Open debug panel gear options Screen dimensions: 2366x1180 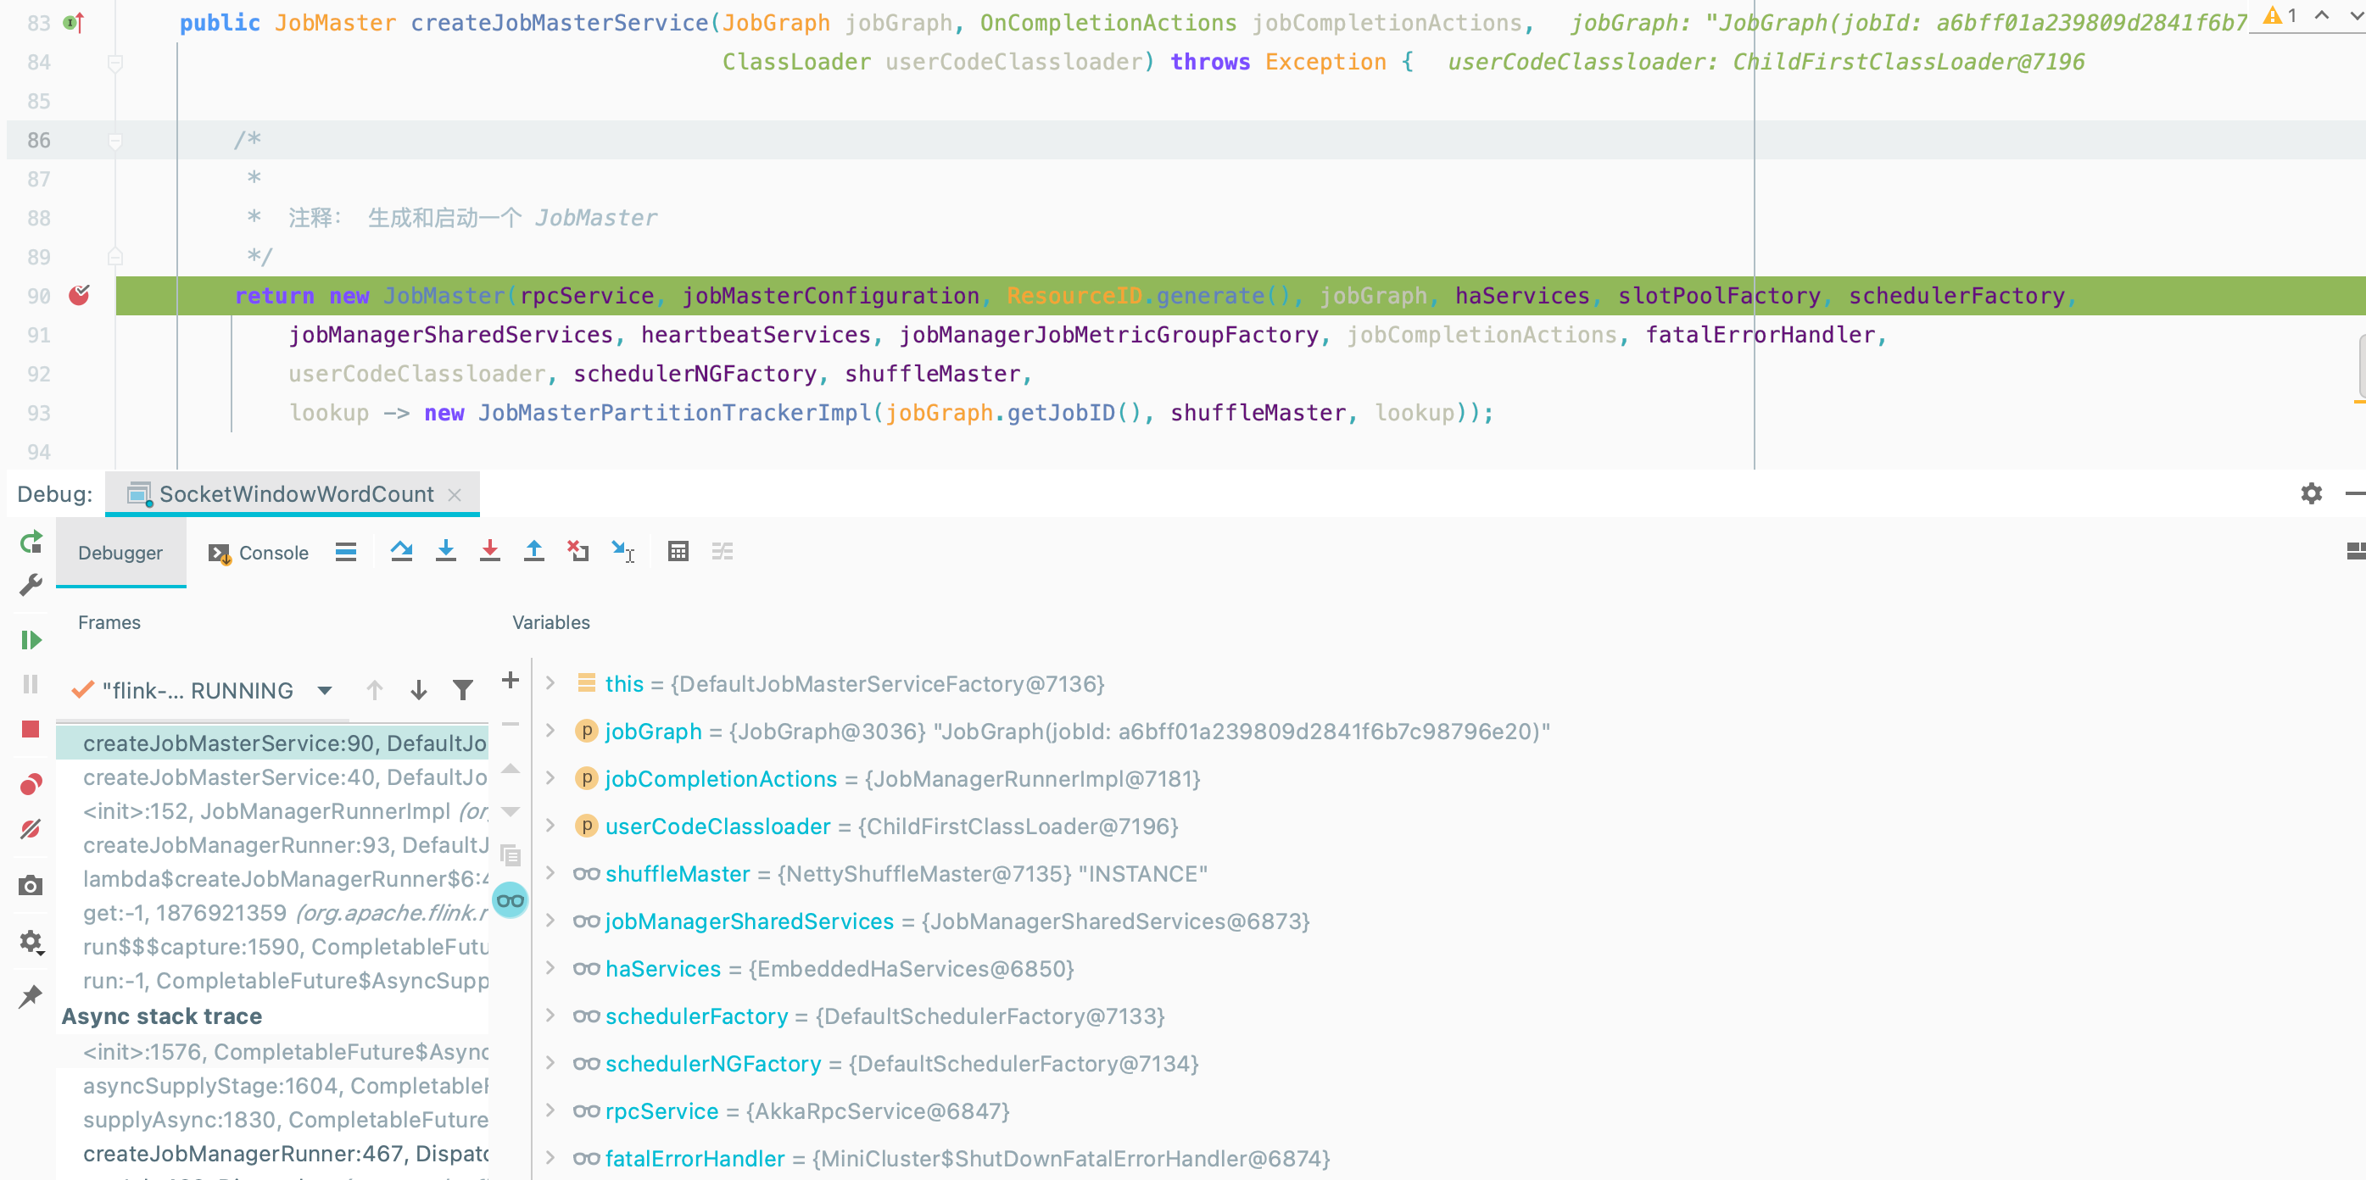[x=2311, y=494]
